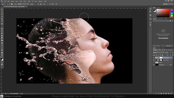The image size is (174, 98).
Task: Open brush Opacity slider arrow
Action: pyautogui.click(x=38, y=4)
